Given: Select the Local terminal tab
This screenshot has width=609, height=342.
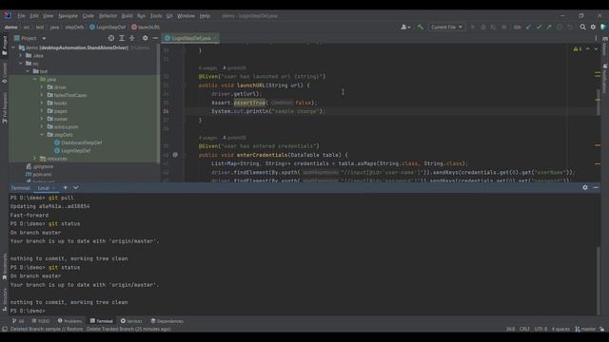Looking at the screenshot, I should 44,188.
